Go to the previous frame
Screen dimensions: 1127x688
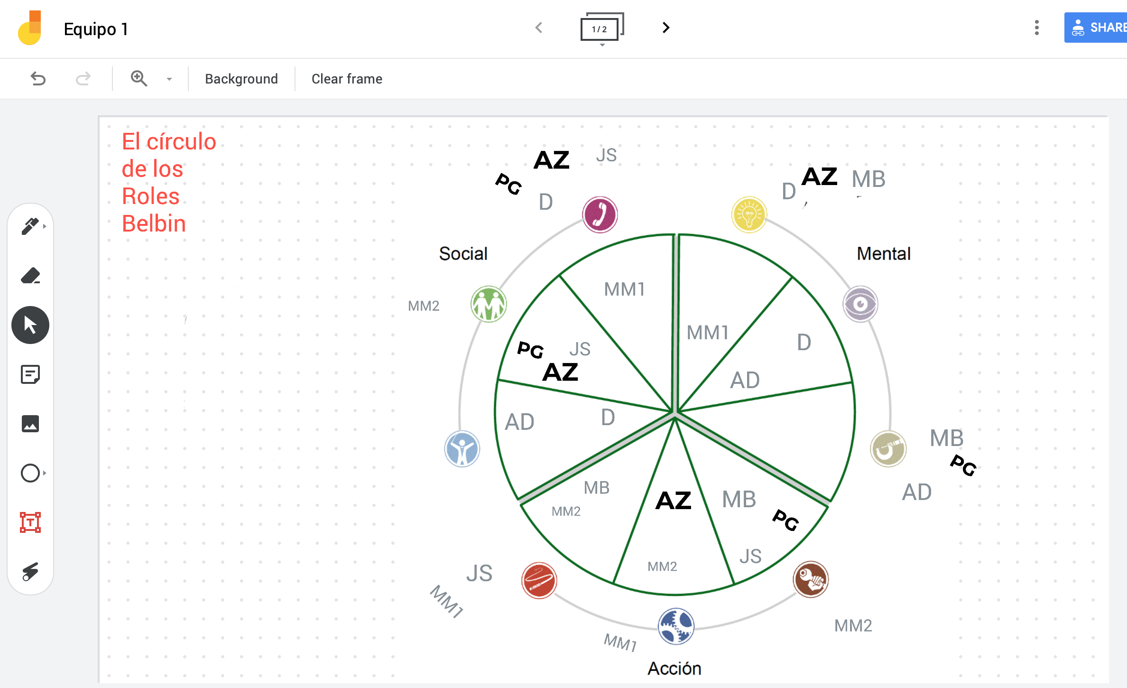[x=539, y=28]
